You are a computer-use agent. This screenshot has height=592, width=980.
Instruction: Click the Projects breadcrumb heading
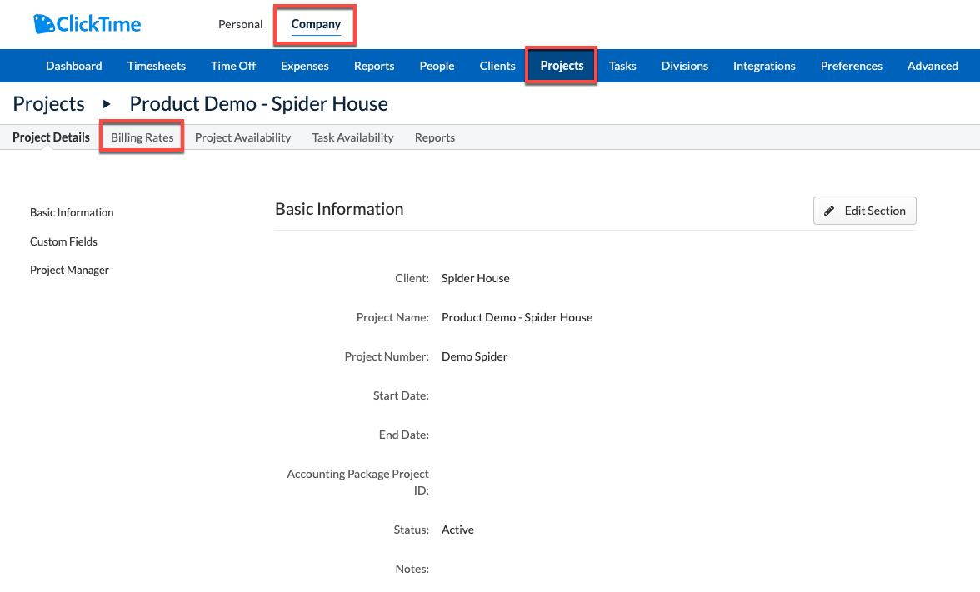pyautogui.click(x=48, y=103)
